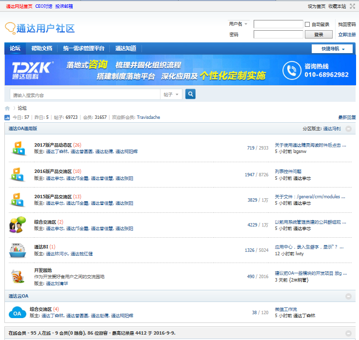Screen dimensions: 359x340
Task: Open user lwty profile link
Action: [299, 254]
